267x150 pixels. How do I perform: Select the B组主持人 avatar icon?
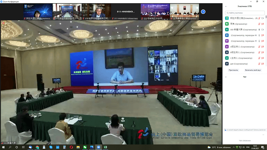[227, 52]
